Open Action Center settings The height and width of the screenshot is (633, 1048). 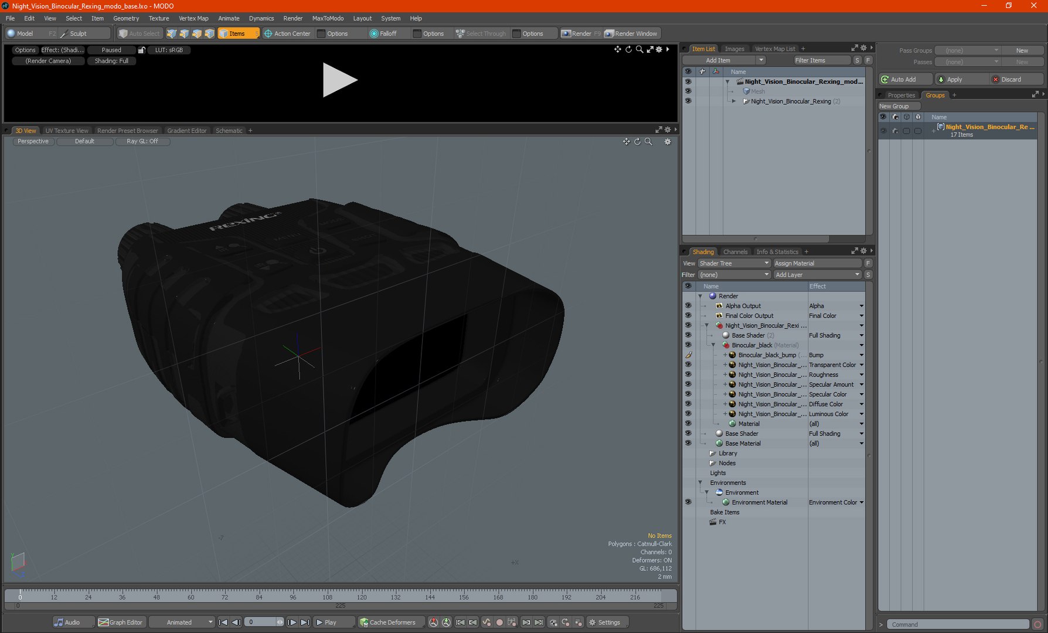point(287,33)
